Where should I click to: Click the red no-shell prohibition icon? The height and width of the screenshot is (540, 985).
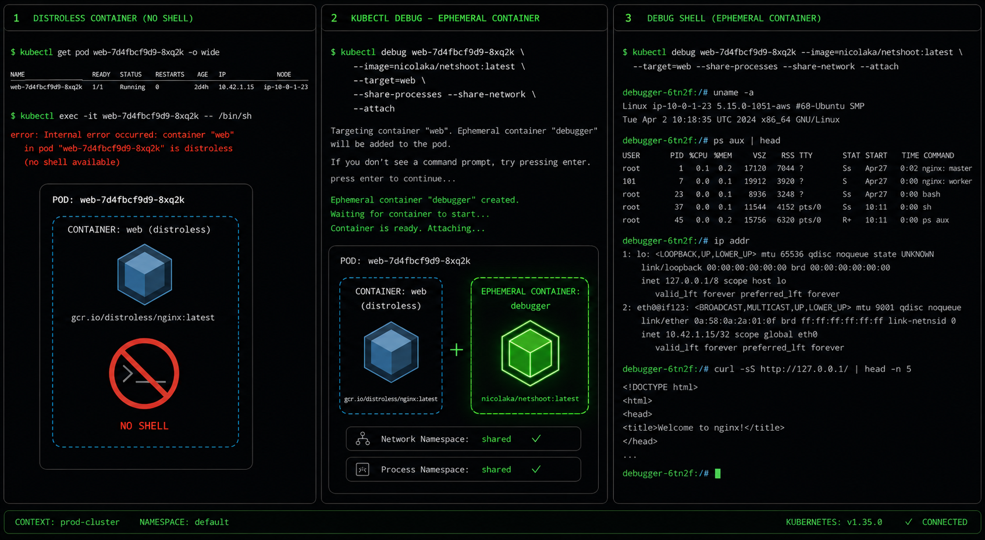(144, 374)
